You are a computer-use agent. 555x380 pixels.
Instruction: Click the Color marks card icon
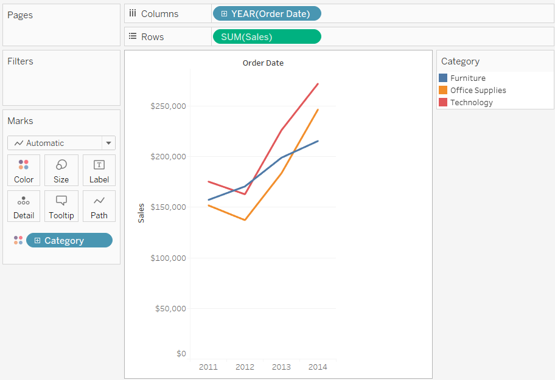[24, 165]
